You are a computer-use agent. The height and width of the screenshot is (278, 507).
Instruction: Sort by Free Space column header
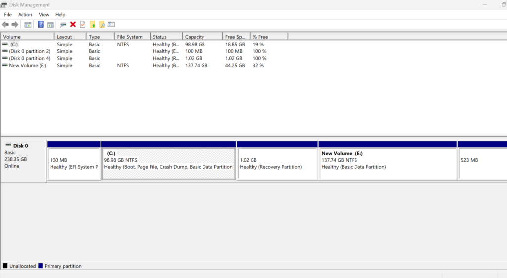tap(236, 37)
